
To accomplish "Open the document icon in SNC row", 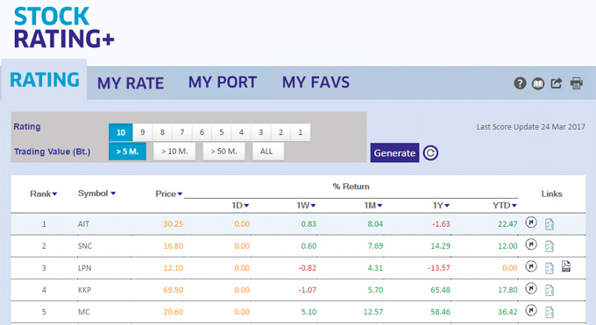I will [x=550, y=246].
